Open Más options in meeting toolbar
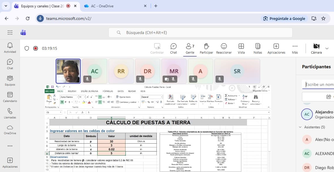Viewport: 334px width, 172px height. pyautogui.click(x=295, y=48)
